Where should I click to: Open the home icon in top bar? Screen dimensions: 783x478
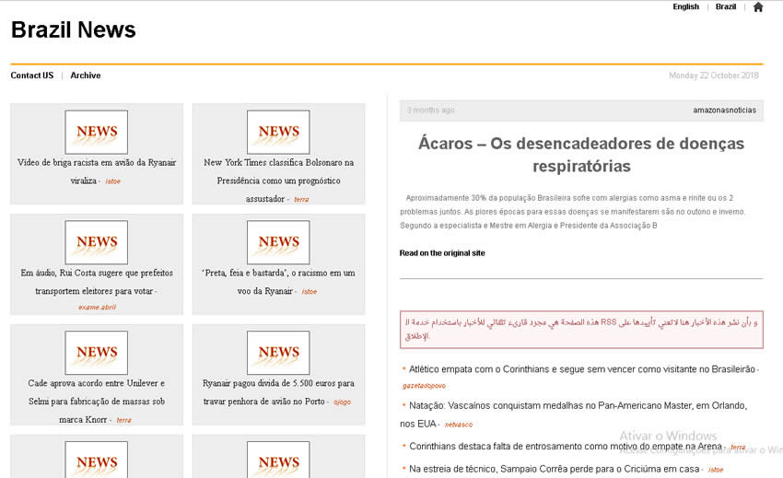(757, 7)
